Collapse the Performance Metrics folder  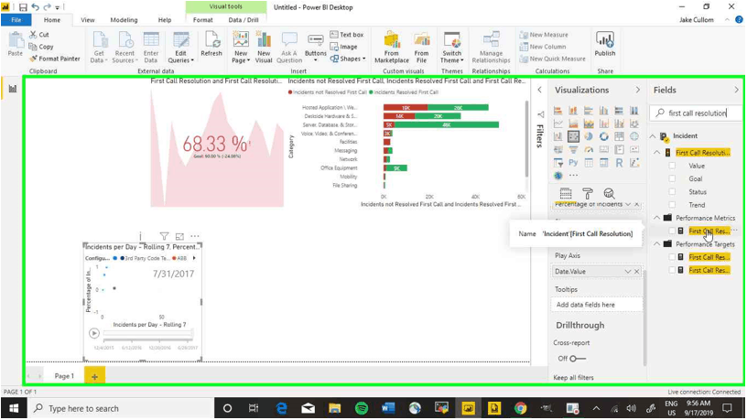657,218
